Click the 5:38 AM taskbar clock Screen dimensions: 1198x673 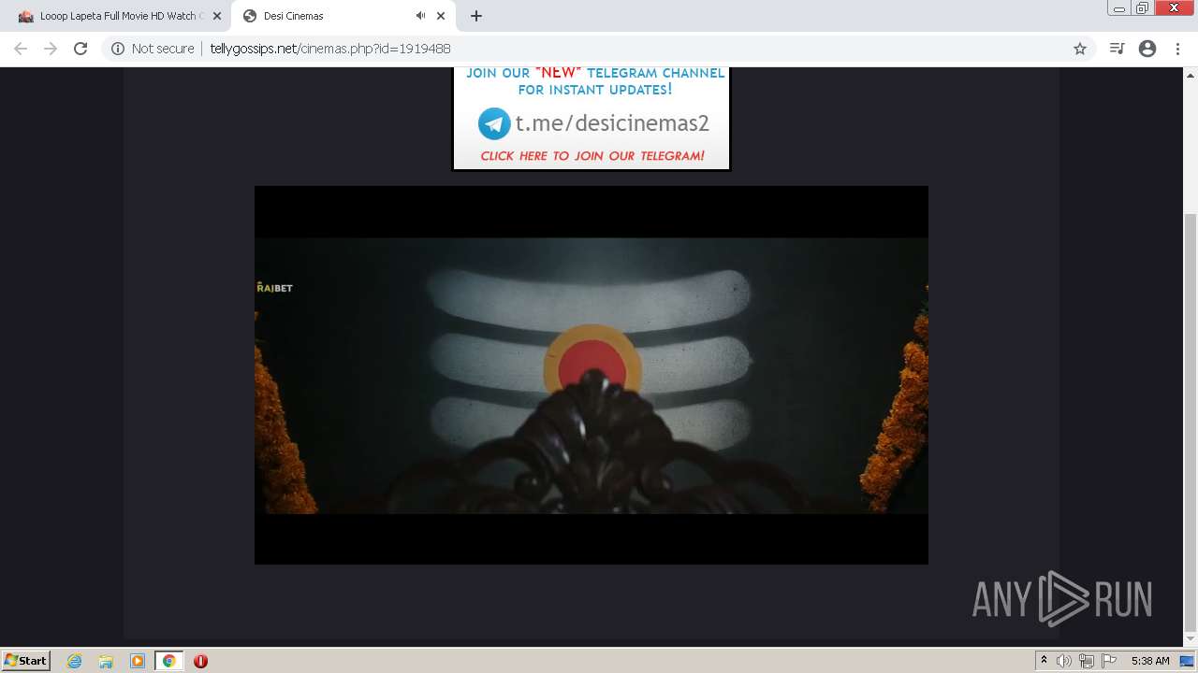click(x=1150, y=661)
